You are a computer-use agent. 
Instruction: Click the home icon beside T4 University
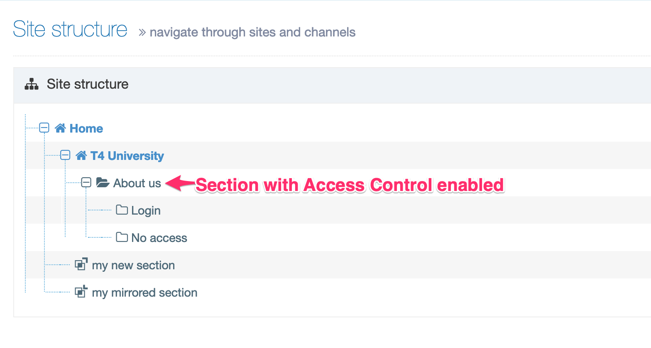click(x=81, y=155)
